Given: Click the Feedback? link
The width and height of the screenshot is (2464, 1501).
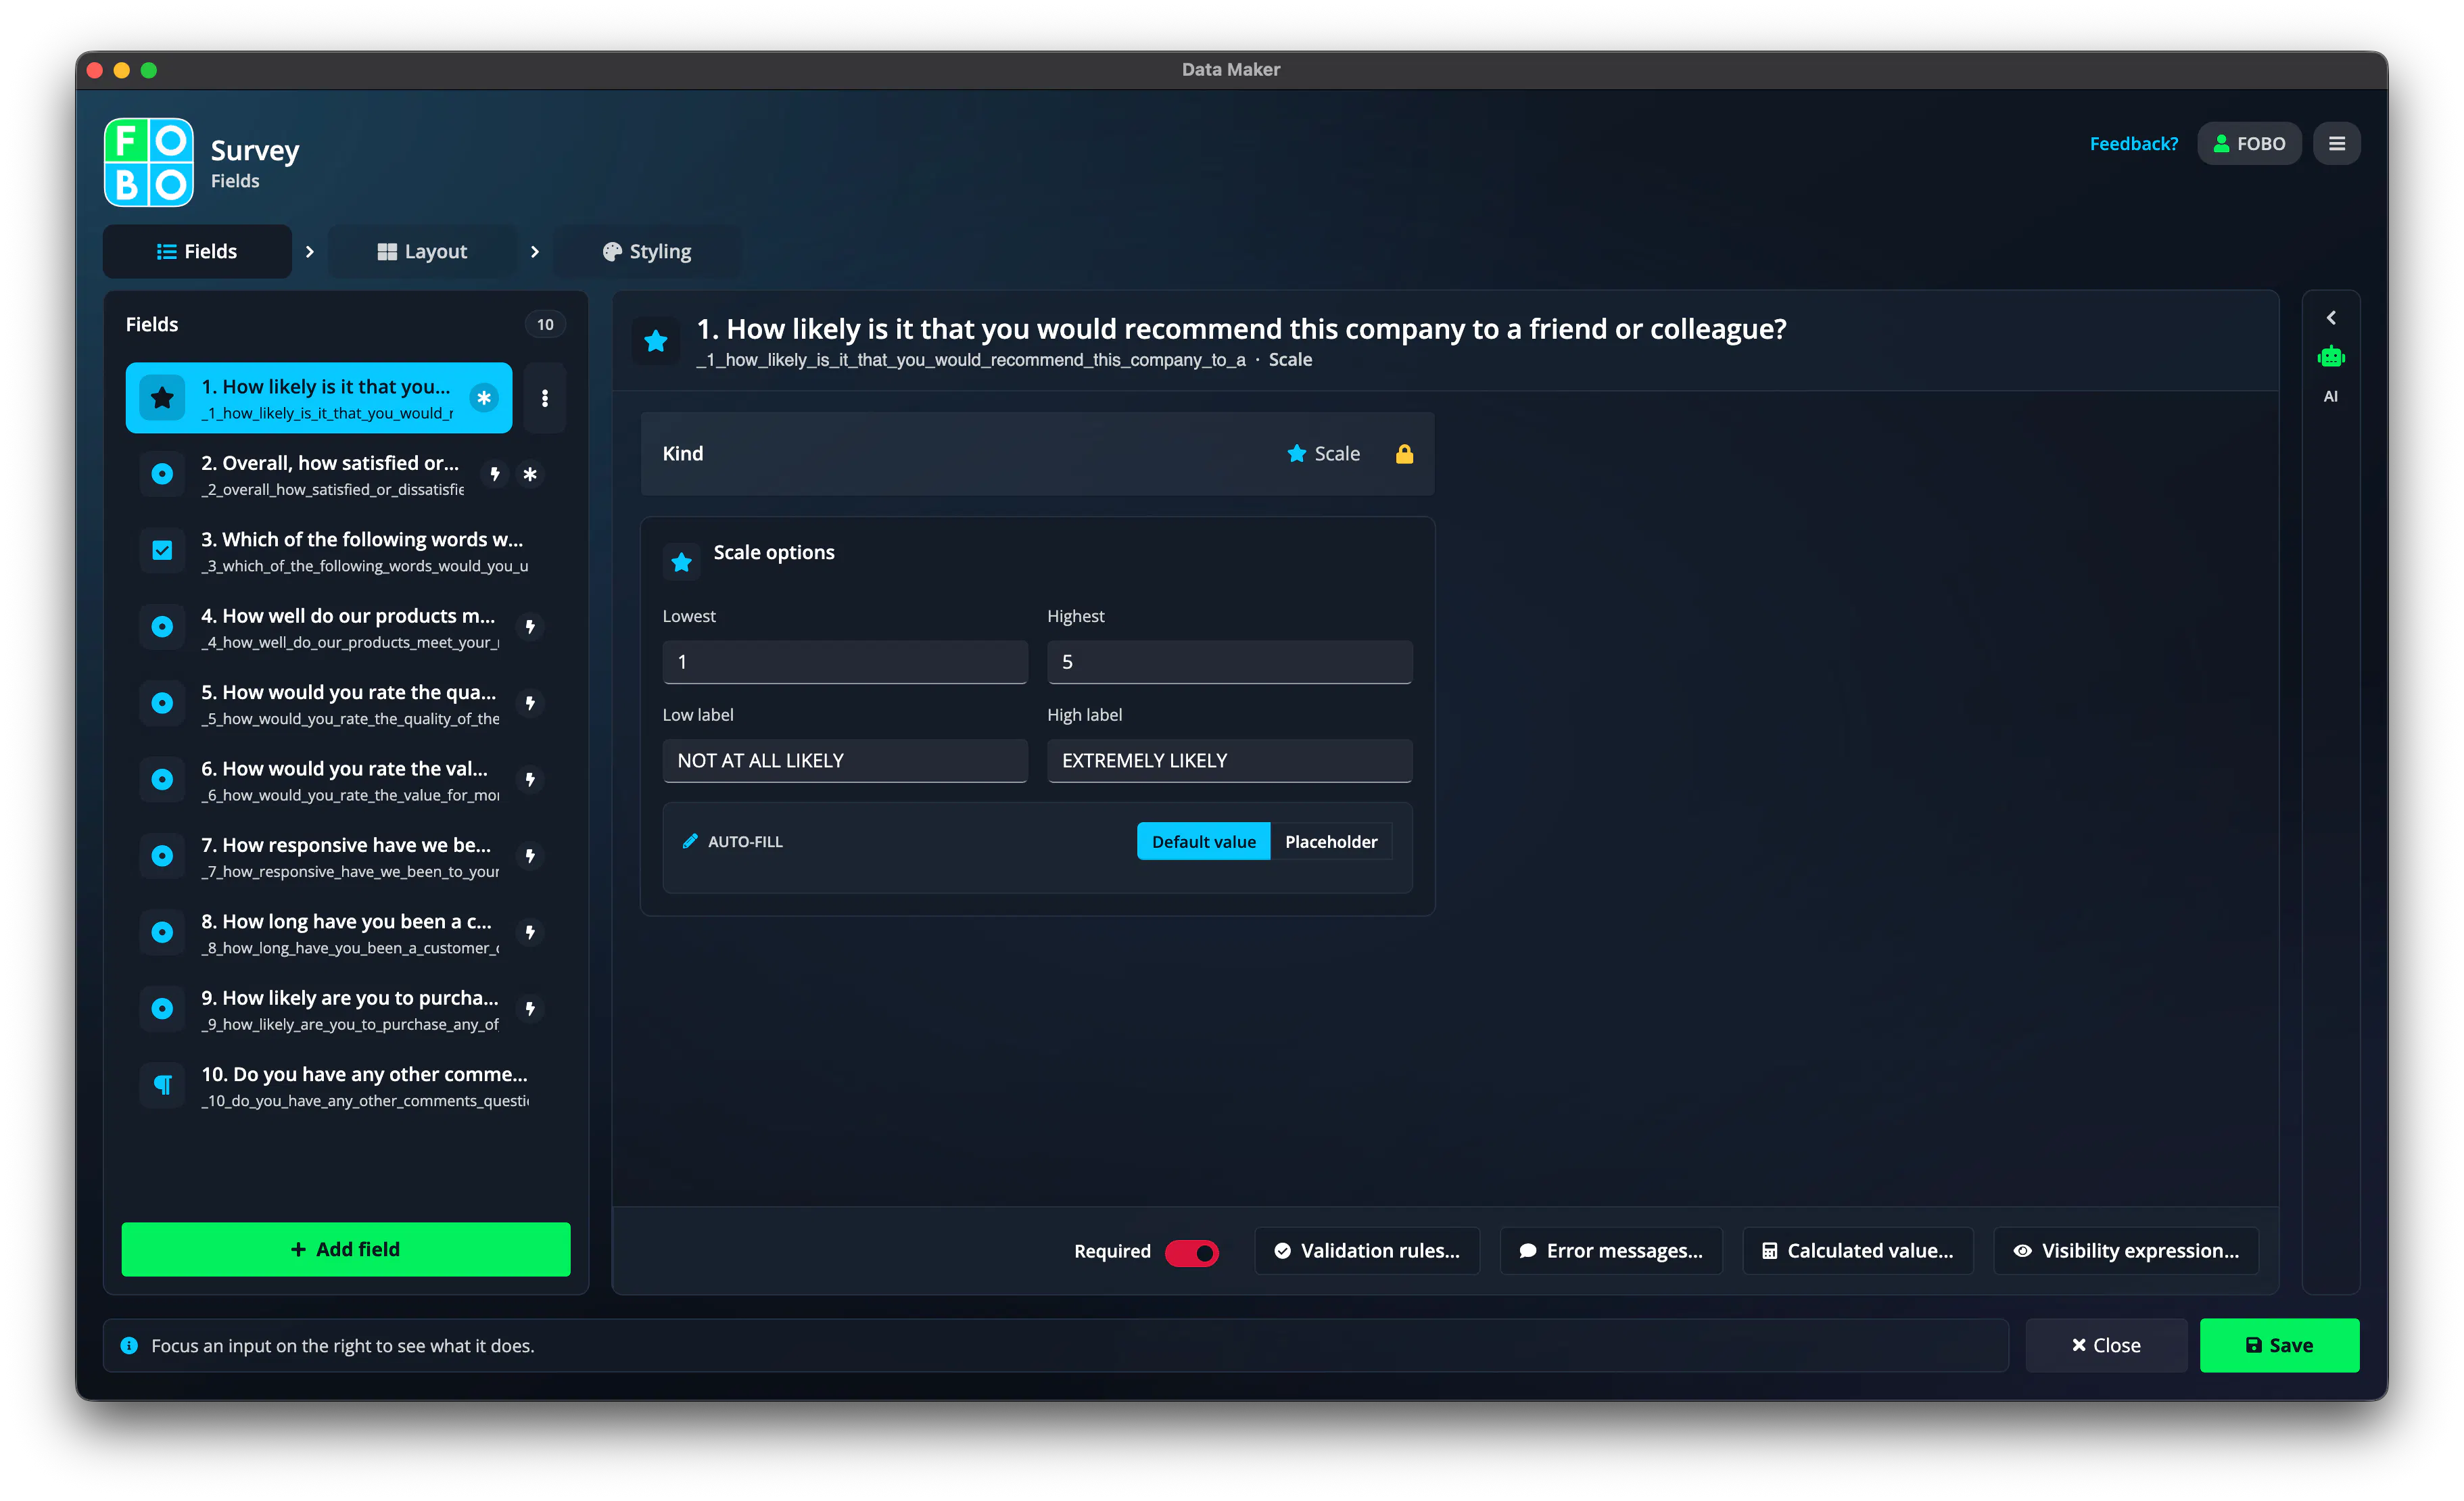Looking at the screenshot, I should pos(2133,144).
